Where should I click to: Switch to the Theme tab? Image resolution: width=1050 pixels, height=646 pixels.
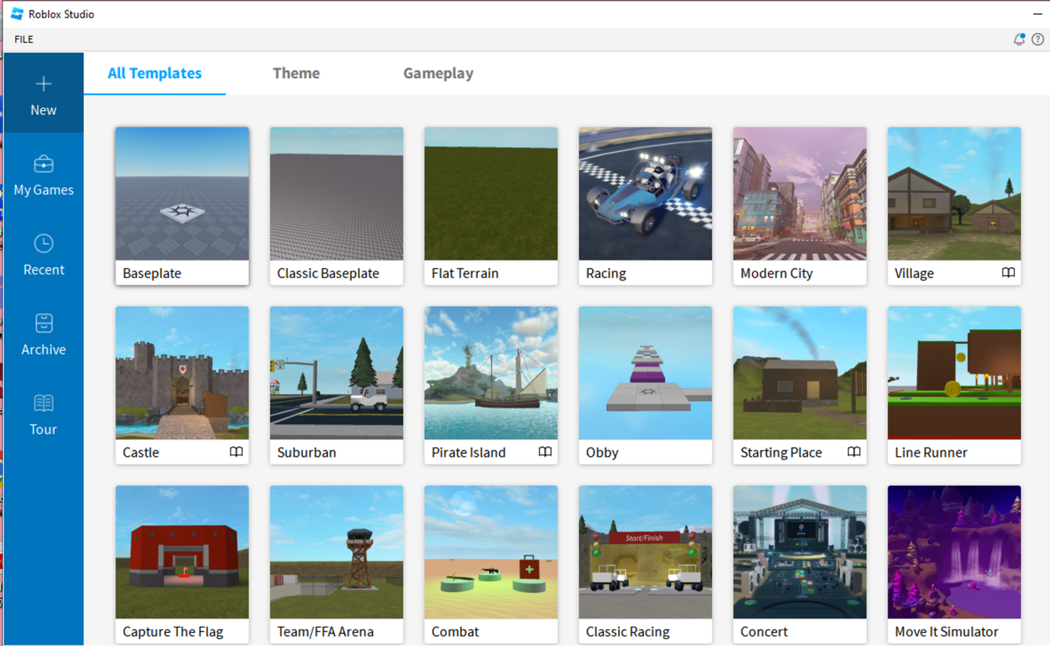point(296,73)
